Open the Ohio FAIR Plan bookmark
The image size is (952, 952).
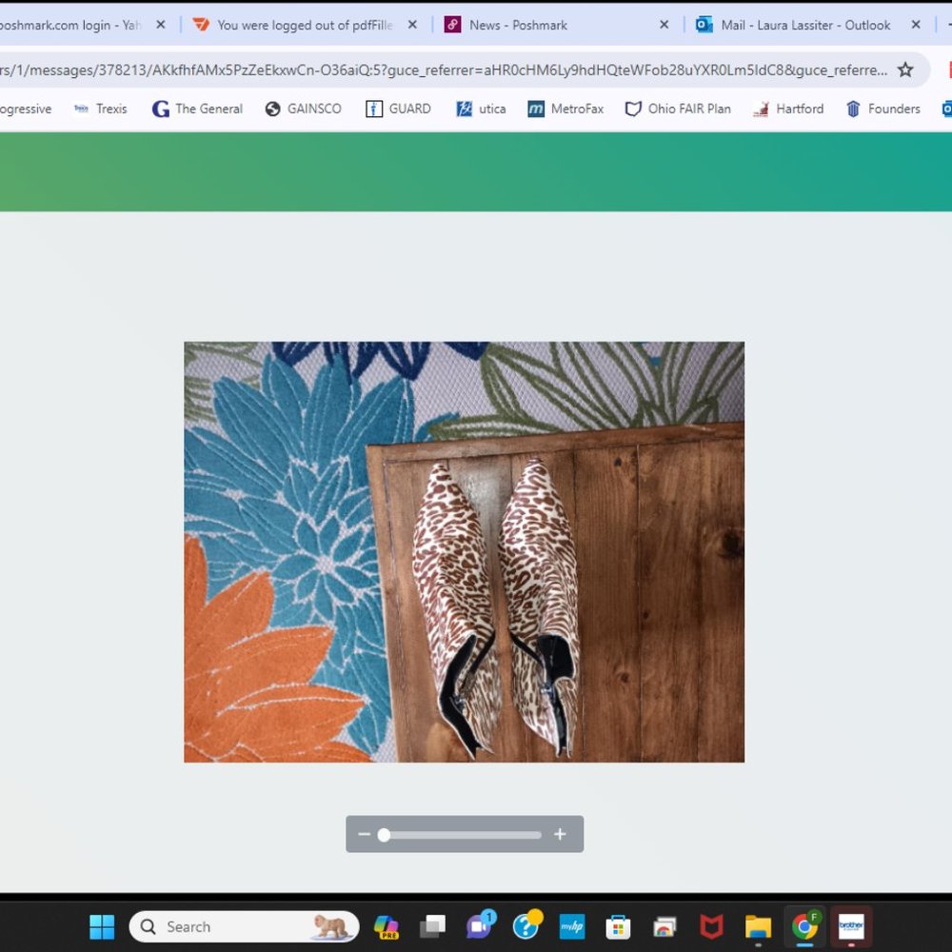click(678, 109)
